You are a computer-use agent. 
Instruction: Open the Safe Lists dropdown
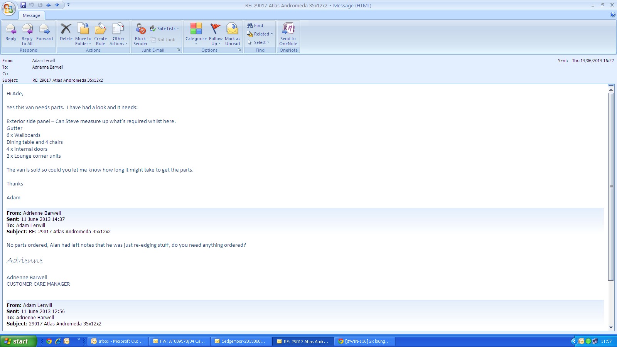pos(165,29)
